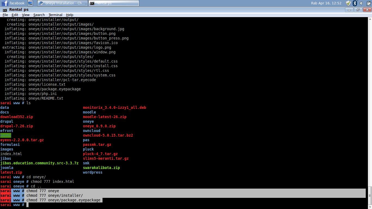Click the 'extracting: oneye/installer/output/images/logo.png' line
372x209 pixels.
pyautogui.click(x=57, y=47)
